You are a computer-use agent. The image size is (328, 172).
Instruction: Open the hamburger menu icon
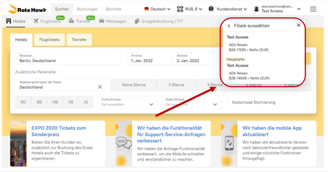coord(313,9)
